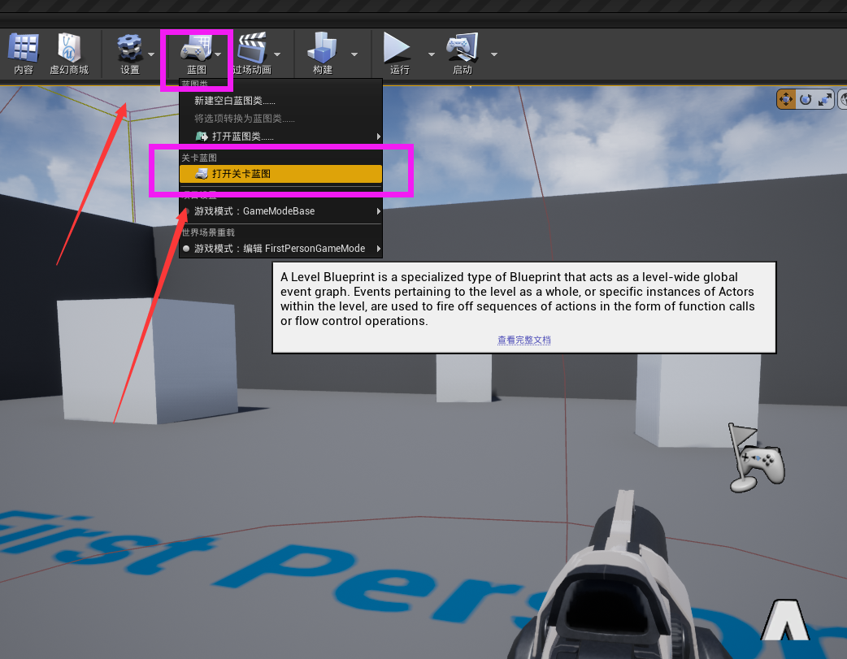
Task: Expand the 构建 build options arrow
Action: [x=354, y=54]
